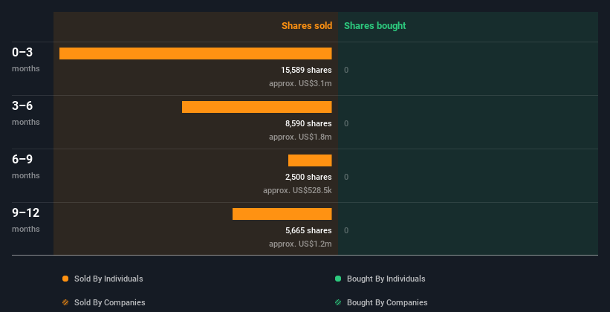Image resolution: width=610 pixels, height=312 pixels.
Task: Click the bought value 0 in 0–3 months row
Action: 346,71
